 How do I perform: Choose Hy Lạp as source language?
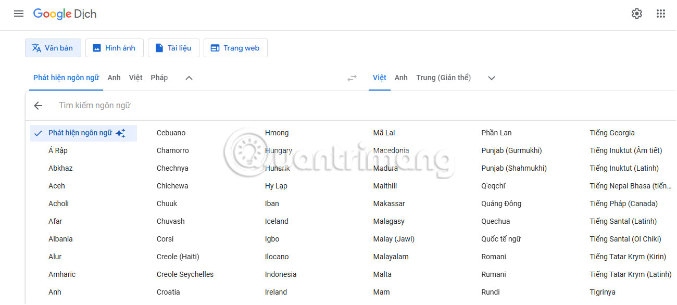coord(276,185)
